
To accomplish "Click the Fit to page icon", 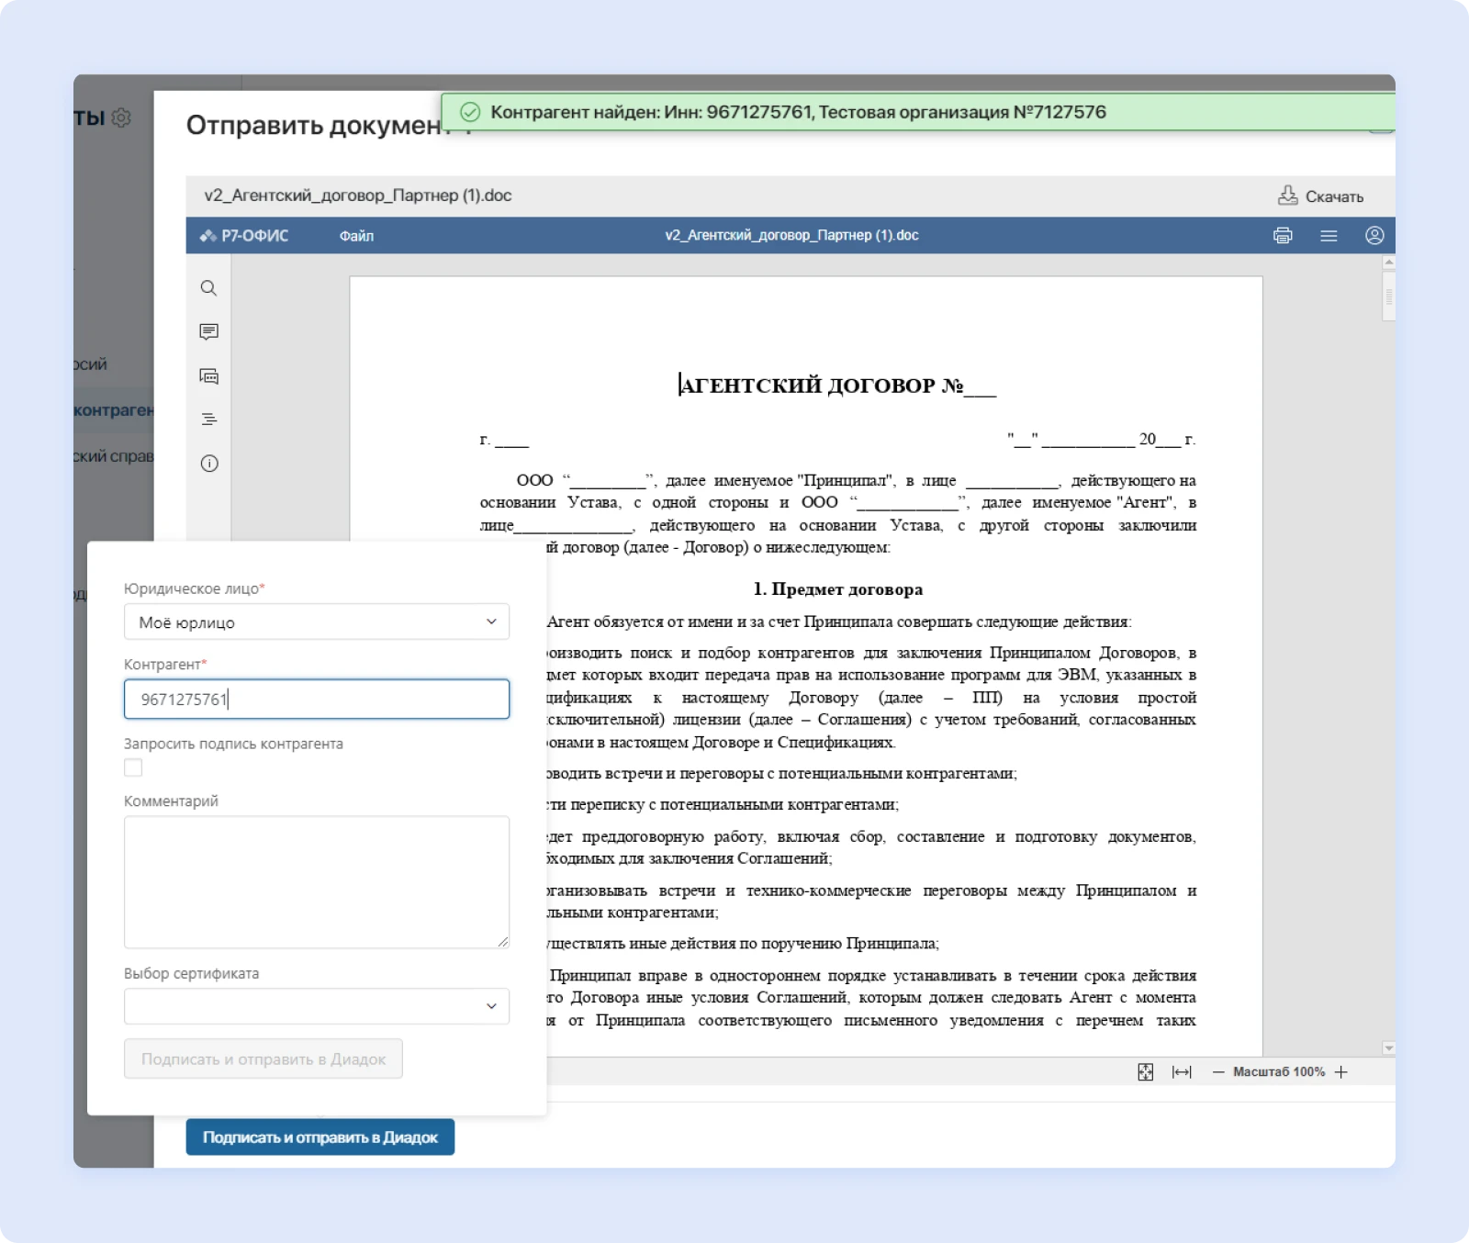I will pyautogui.click(x=1146, y=1071).
